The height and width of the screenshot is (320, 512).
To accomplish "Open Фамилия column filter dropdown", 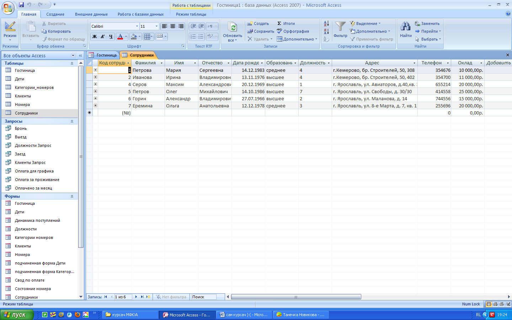I will click(x=161, y=63).
